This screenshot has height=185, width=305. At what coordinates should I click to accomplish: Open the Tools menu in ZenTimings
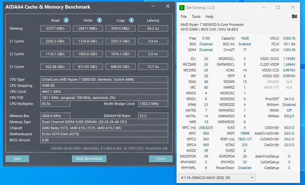click(x=196, y=17)
